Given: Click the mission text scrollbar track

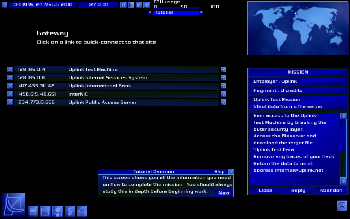Looking at the screenshot, I should click(343, 148).
